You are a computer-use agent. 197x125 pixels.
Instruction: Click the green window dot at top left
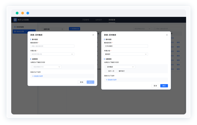(17, 13)
